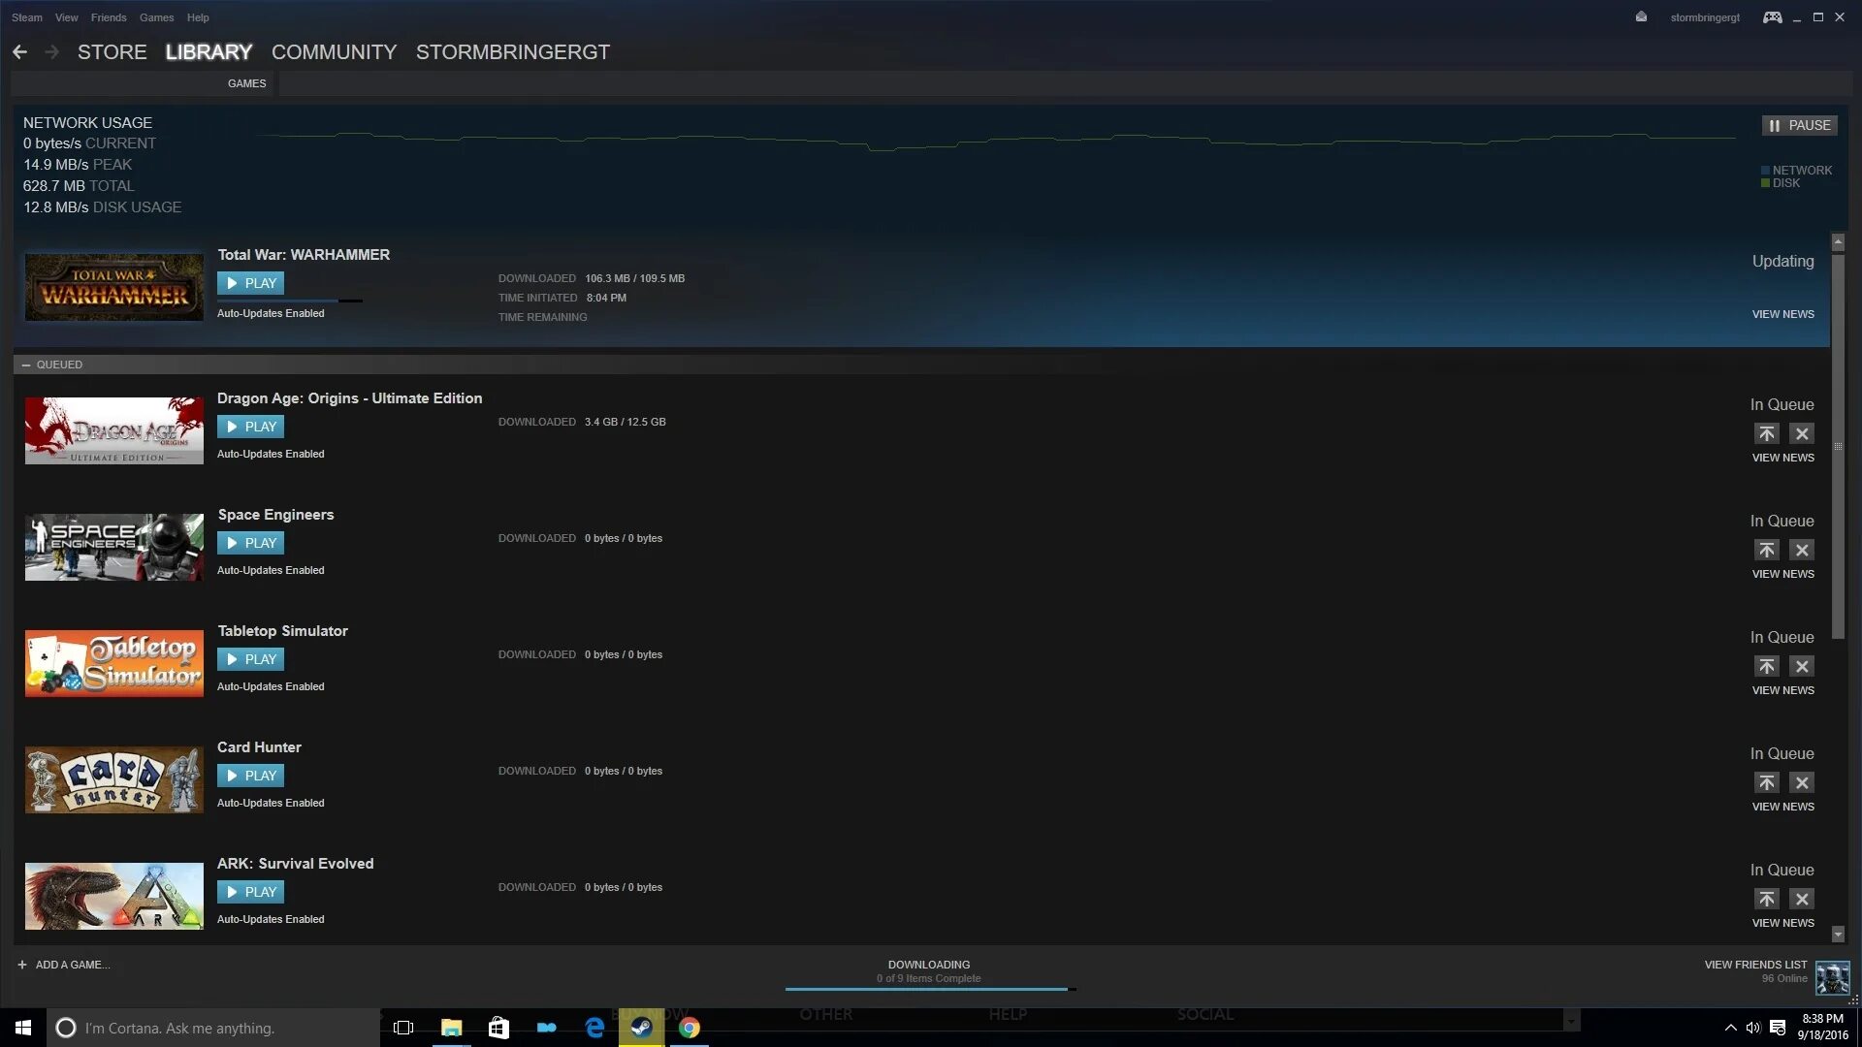Screen dimensions: 1862x1047
Task: Select the GAMES library sub-tab
Action: (246, 83)
